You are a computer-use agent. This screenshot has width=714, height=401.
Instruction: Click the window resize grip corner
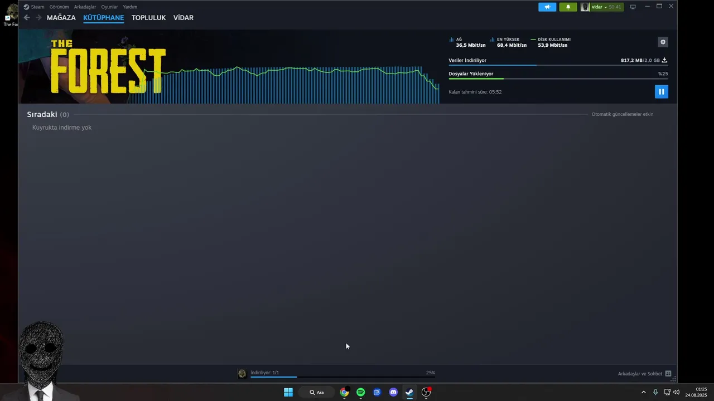[x=673, y=379]
